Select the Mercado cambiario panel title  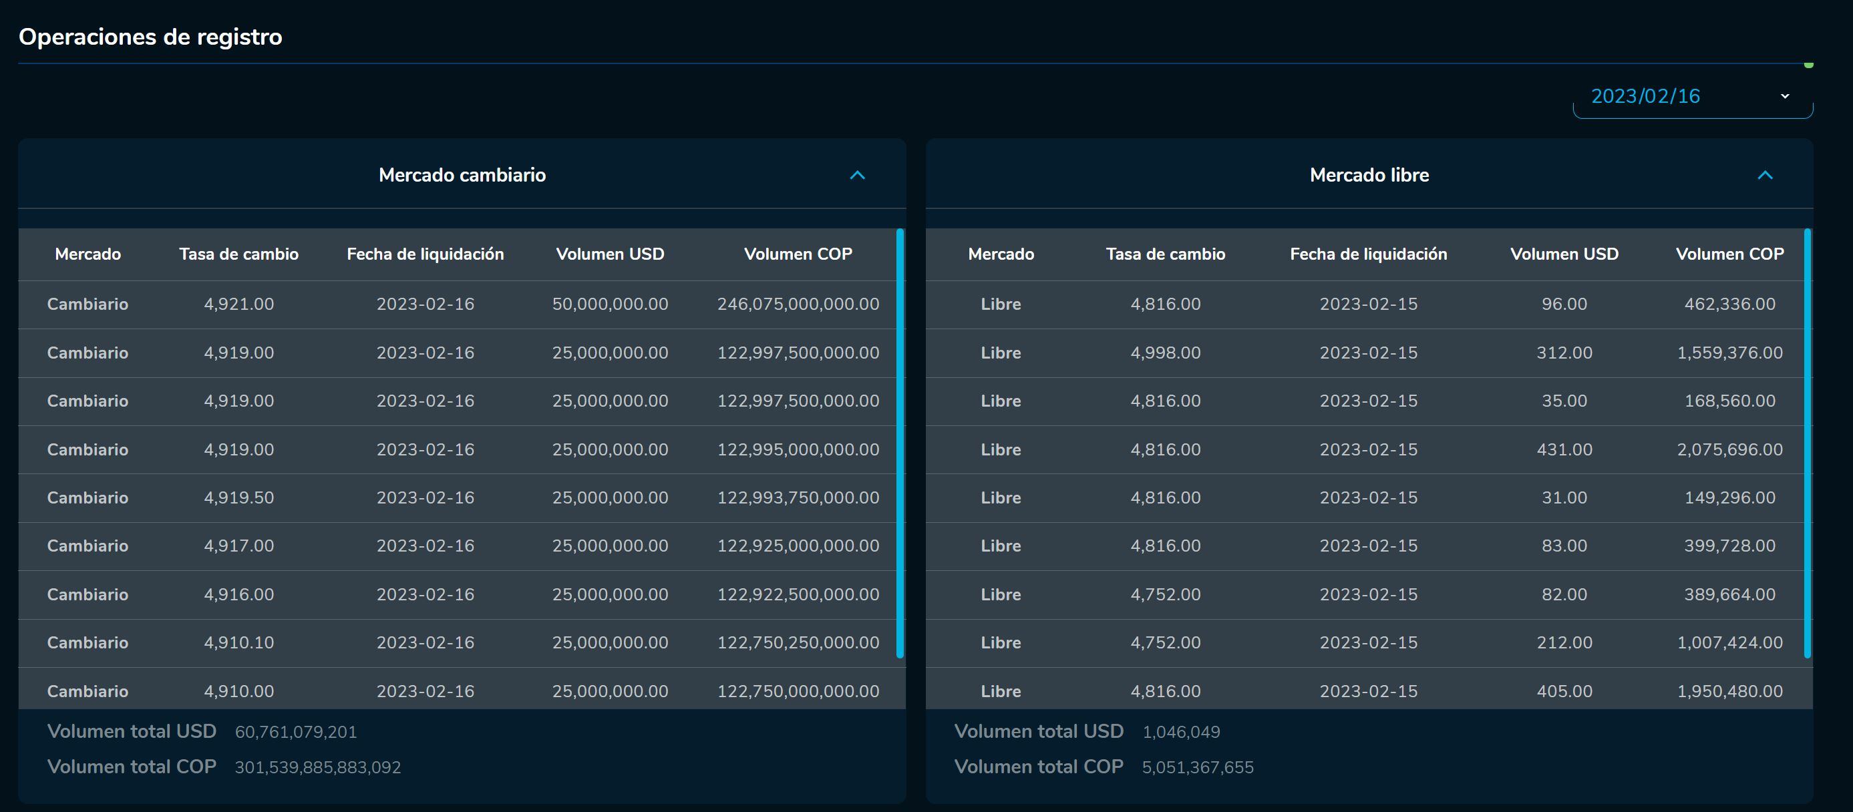click(x=462, y=176)
